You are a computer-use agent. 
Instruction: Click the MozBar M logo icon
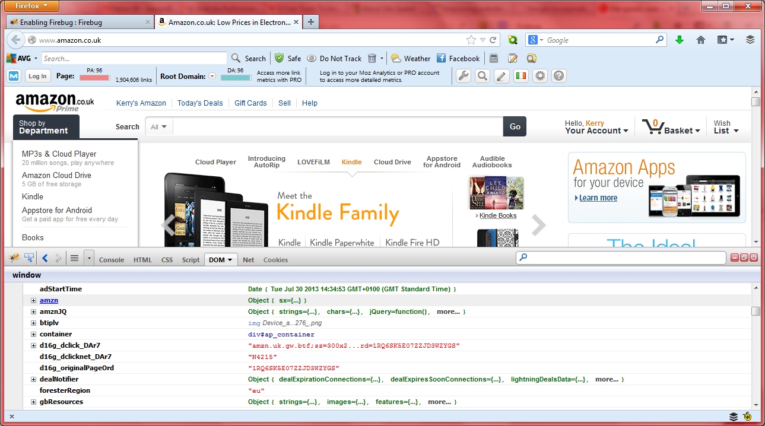[14, 76]
